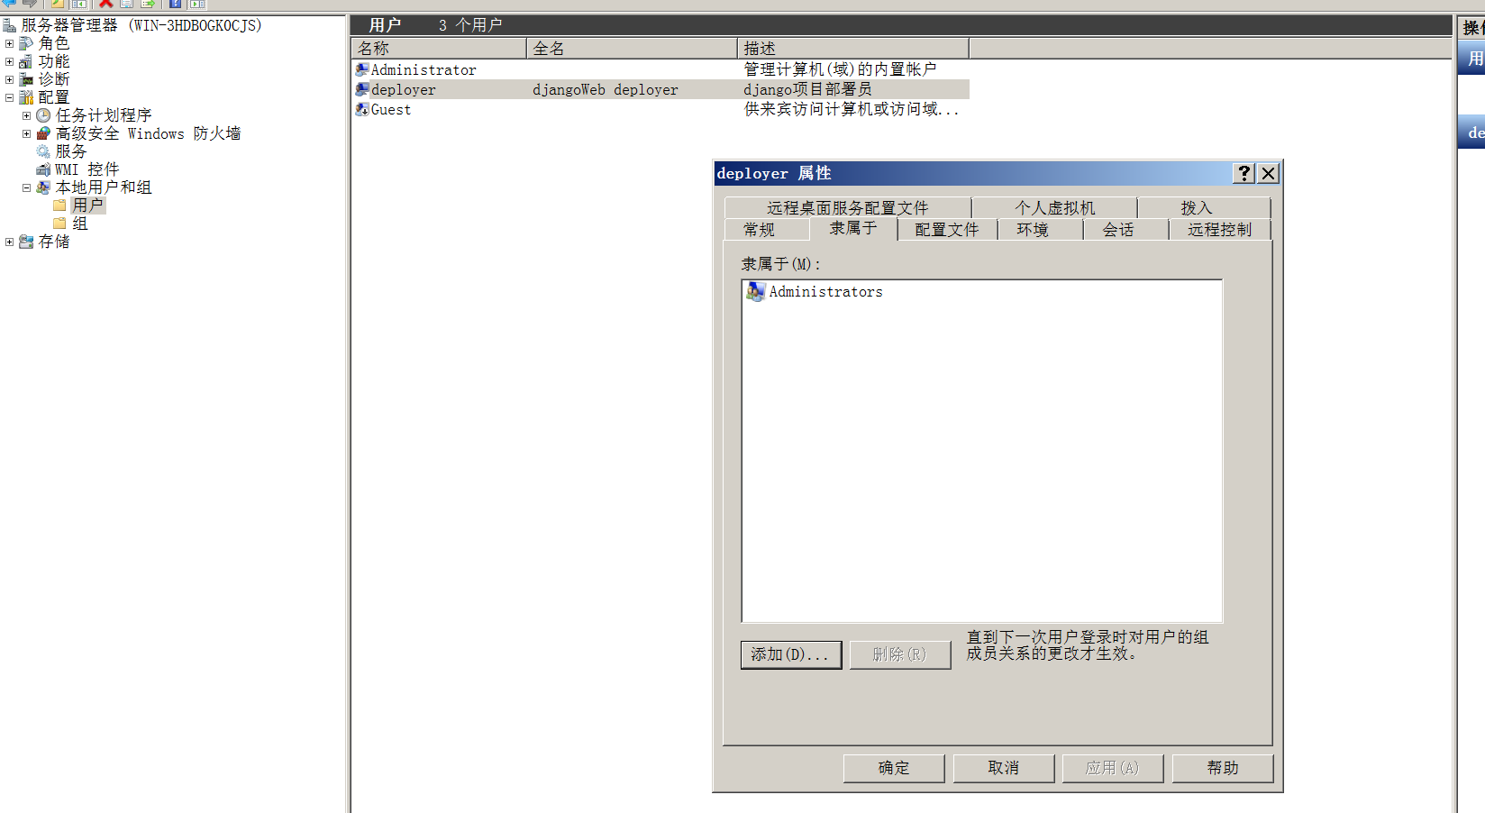This screenshot has height=813, width=1485.
Task: Open Properties via the toolbar icon
Action: (x=126, y=5)
